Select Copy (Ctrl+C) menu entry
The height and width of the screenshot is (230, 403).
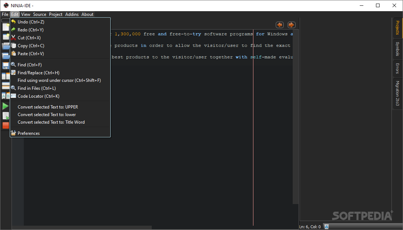click(60, 46)
